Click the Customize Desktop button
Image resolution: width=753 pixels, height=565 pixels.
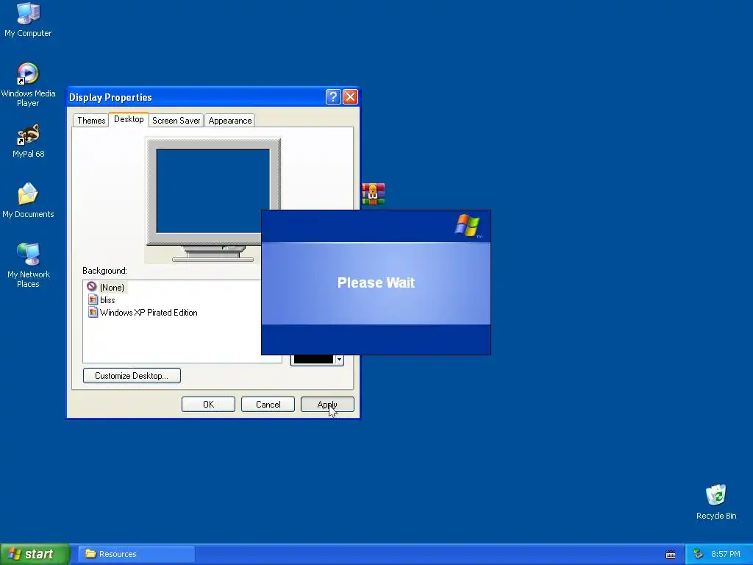[132, 376]
